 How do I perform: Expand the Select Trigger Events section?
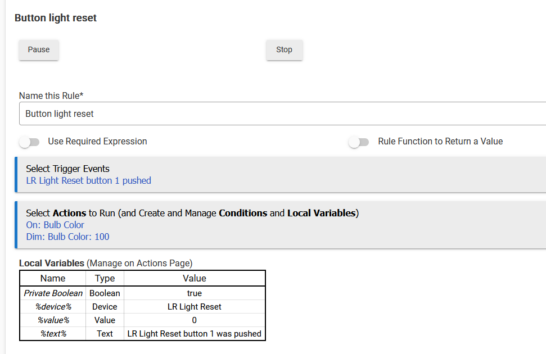point(67,169)
